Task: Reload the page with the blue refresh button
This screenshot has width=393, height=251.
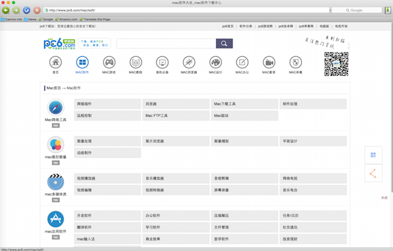Action: tap(27, 10)
